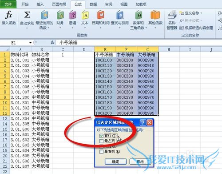The image size is (222, 174).
Task: Switch to the 加载项 (Add-ins) tab
Action: tap(141, 4)
